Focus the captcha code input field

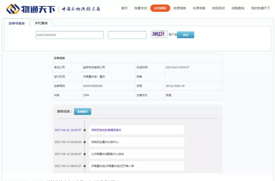pyautogui.click(x=127, y=35)
